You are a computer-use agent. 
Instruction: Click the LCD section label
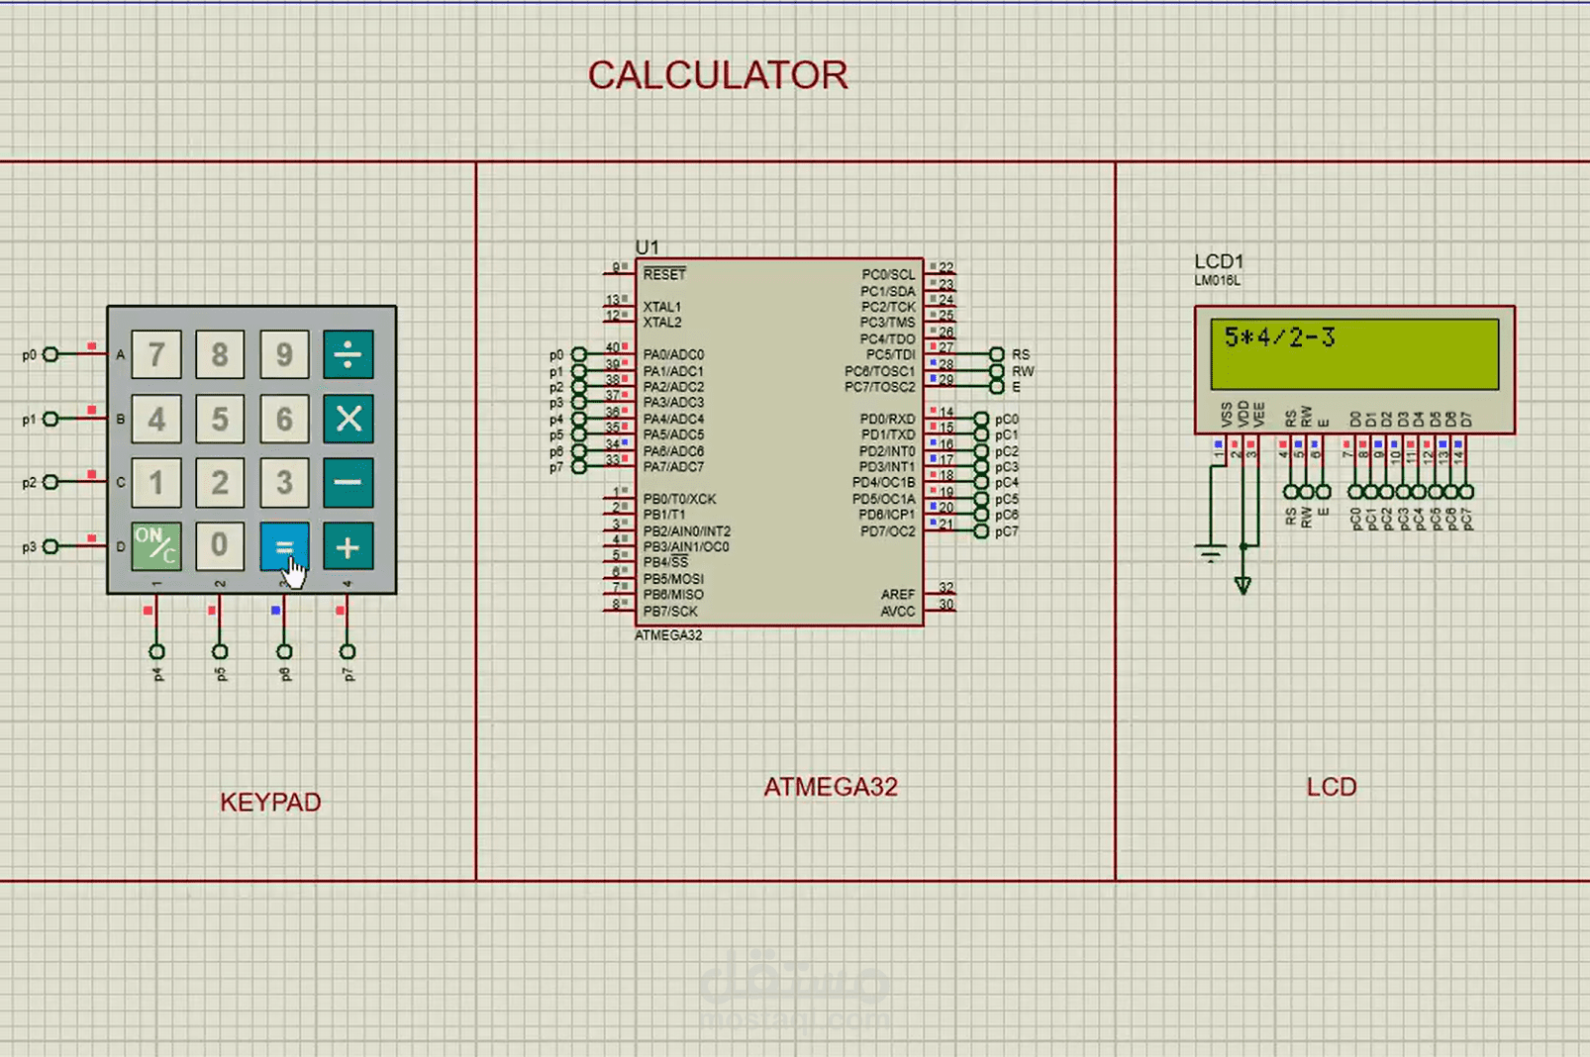click(1331, 787)
